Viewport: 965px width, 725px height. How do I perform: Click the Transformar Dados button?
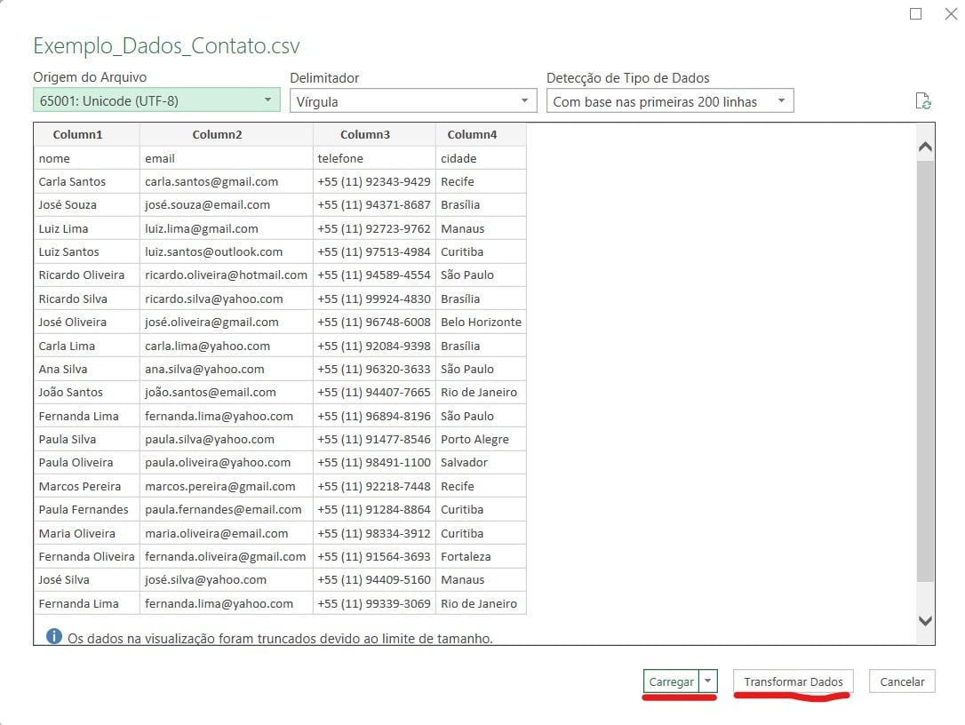click(x=794, y=681)
